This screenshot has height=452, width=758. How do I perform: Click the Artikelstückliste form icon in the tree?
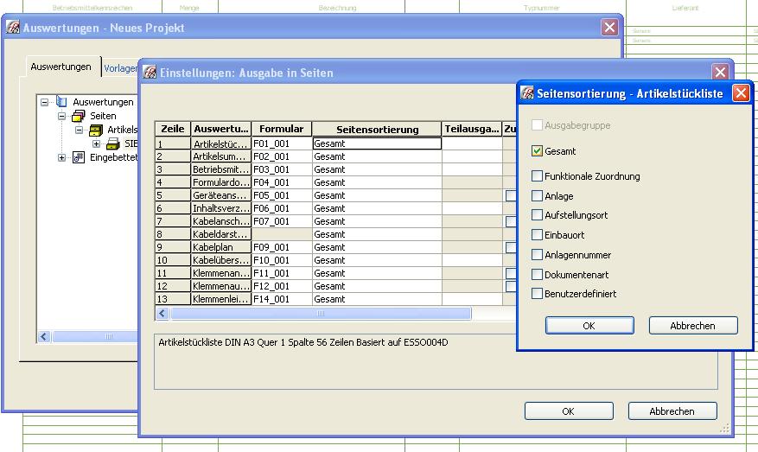click(x=96, y=130)
